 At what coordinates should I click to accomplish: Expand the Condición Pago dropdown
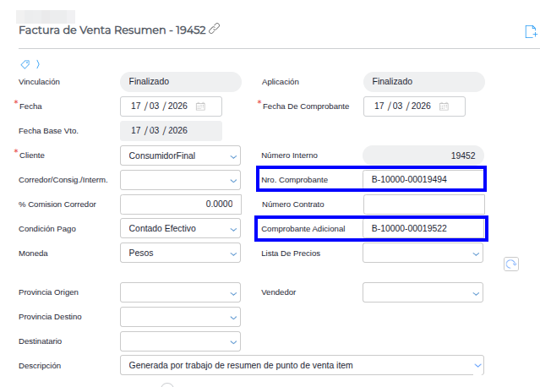point(233,229)
